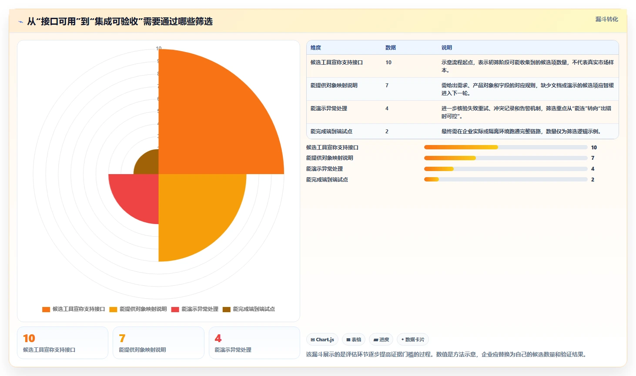This screenshot has height=376, width=636.
Task: Click progress label 候选工具宣称支持接口
Action: 332,148
